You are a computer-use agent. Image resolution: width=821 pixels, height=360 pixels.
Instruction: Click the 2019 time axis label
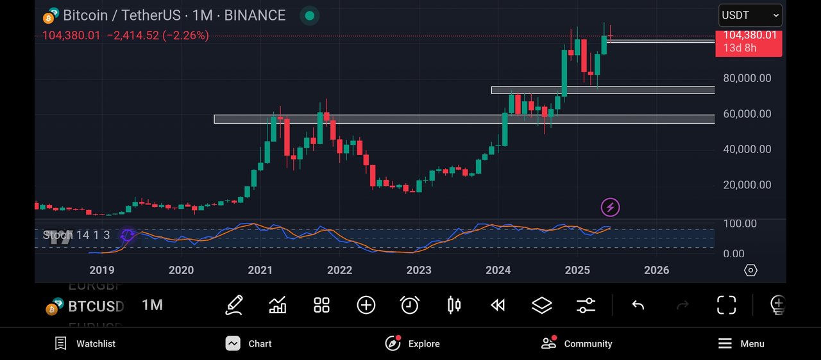(102, 270)
